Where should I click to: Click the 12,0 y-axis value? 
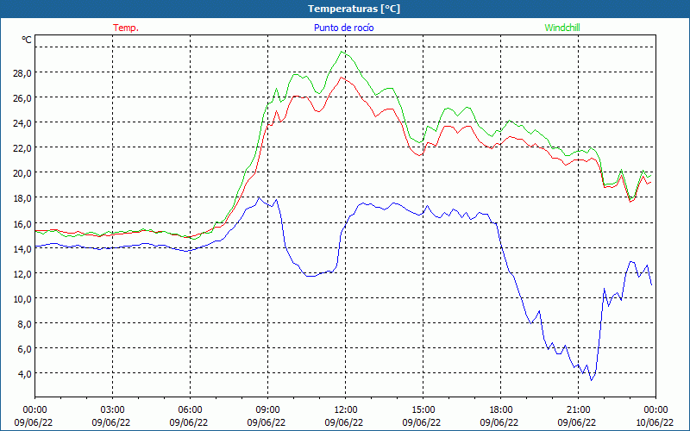coord(22,273)
